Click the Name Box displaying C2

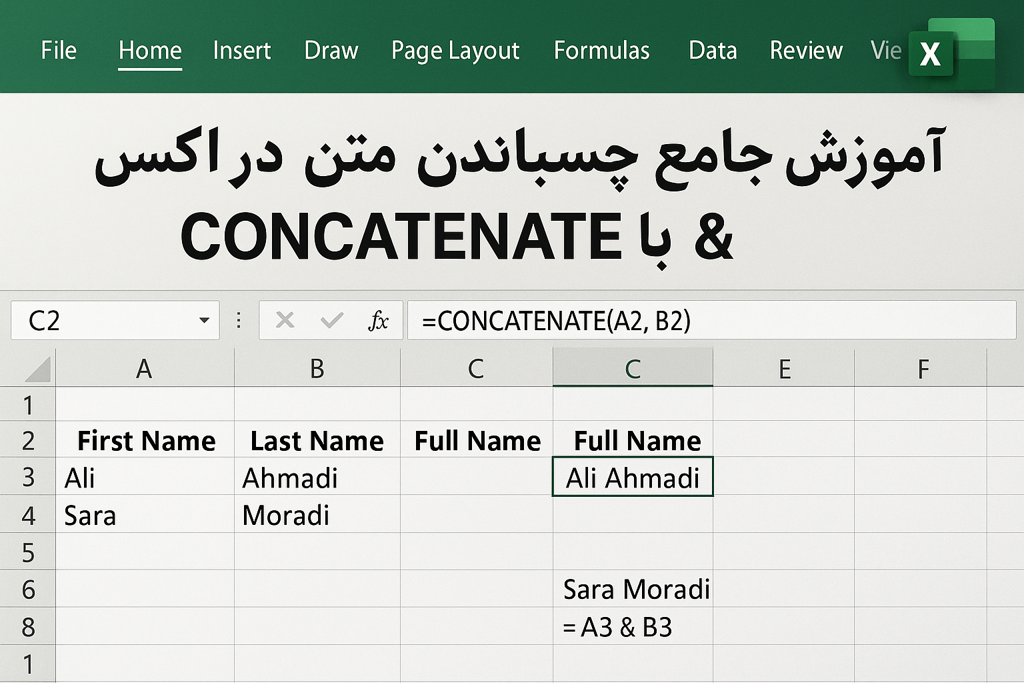pyautogui.click(x=100, y=320)
